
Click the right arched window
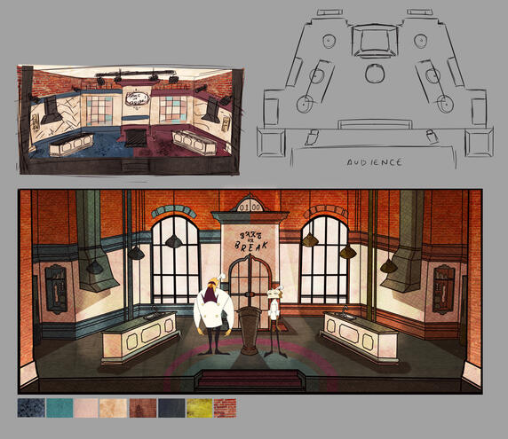324,260
